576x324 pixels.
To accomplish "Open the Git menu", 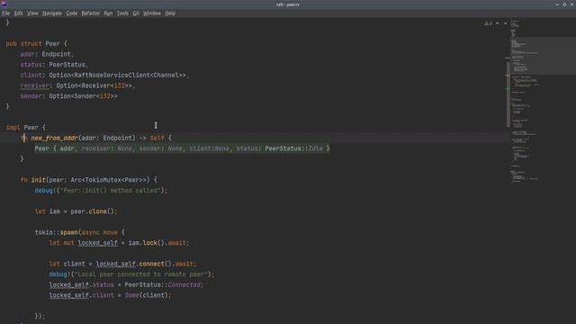I will pos(136,13).
